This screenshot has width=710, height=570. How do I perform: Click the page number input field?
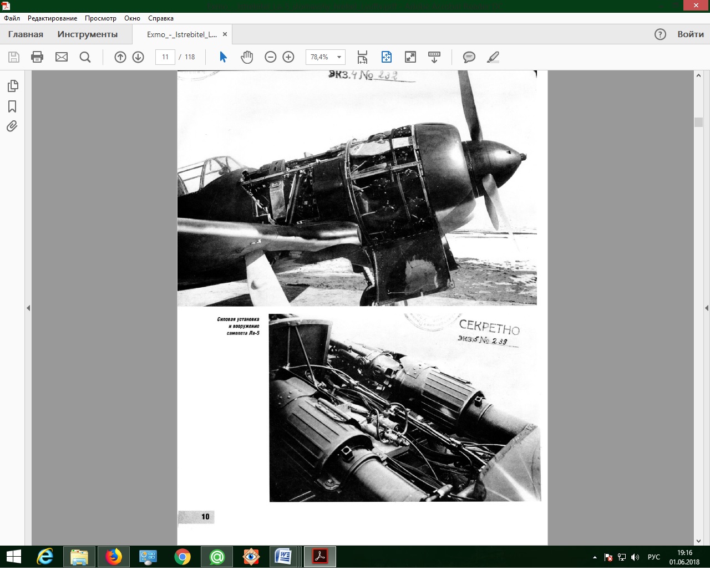[x=165, y=57]
